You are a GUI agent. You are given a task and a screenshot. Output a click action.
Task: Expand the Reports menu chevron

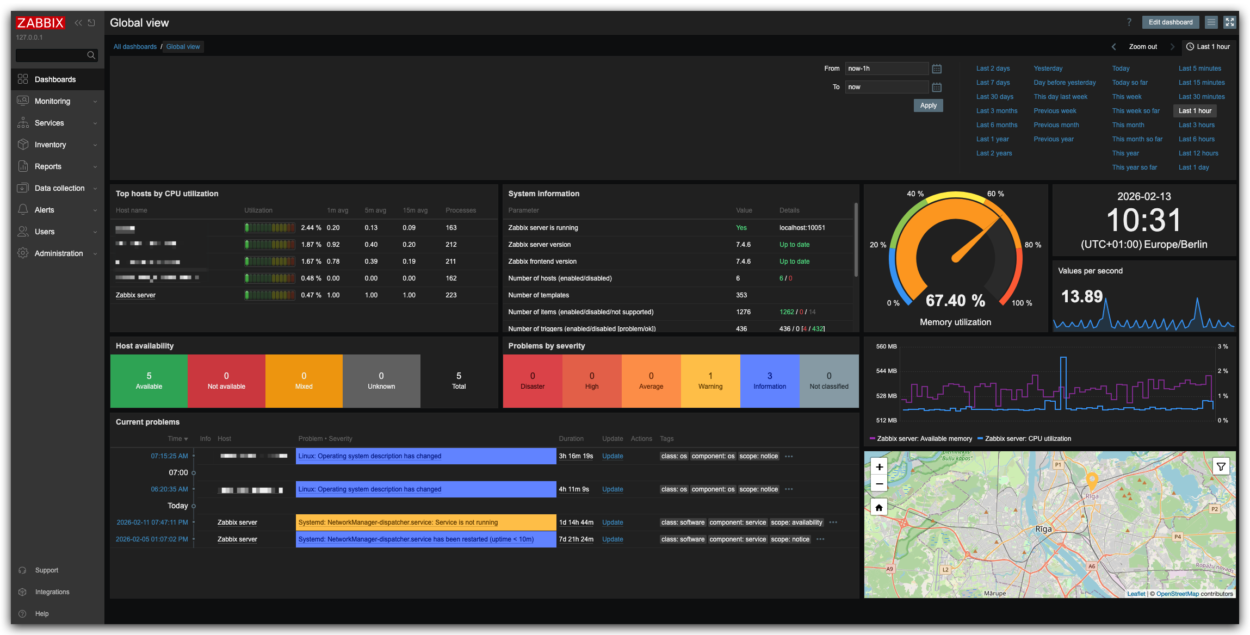95,167
